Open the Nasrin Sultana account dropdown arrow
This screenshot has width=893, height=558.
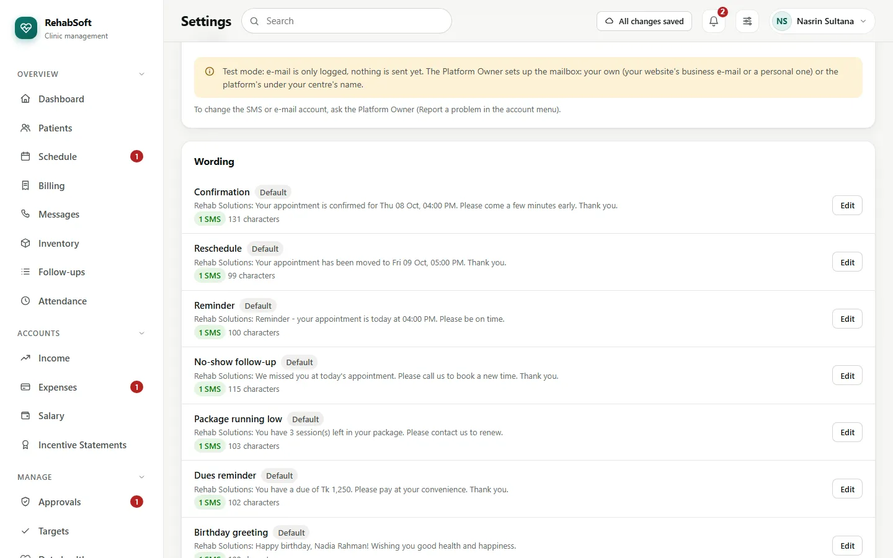[x=863, y=21]
